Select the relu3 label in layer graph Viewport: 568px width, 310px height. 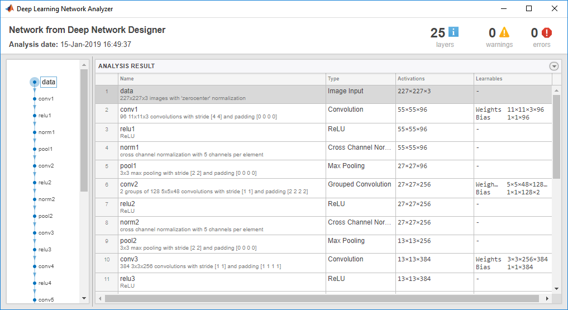pos(45,250)
